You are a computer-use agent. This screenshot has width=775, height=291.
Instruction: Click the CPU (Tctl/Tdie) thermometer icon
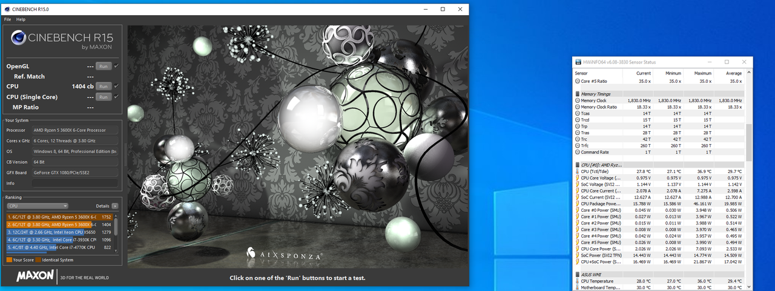tap(577, 171)
